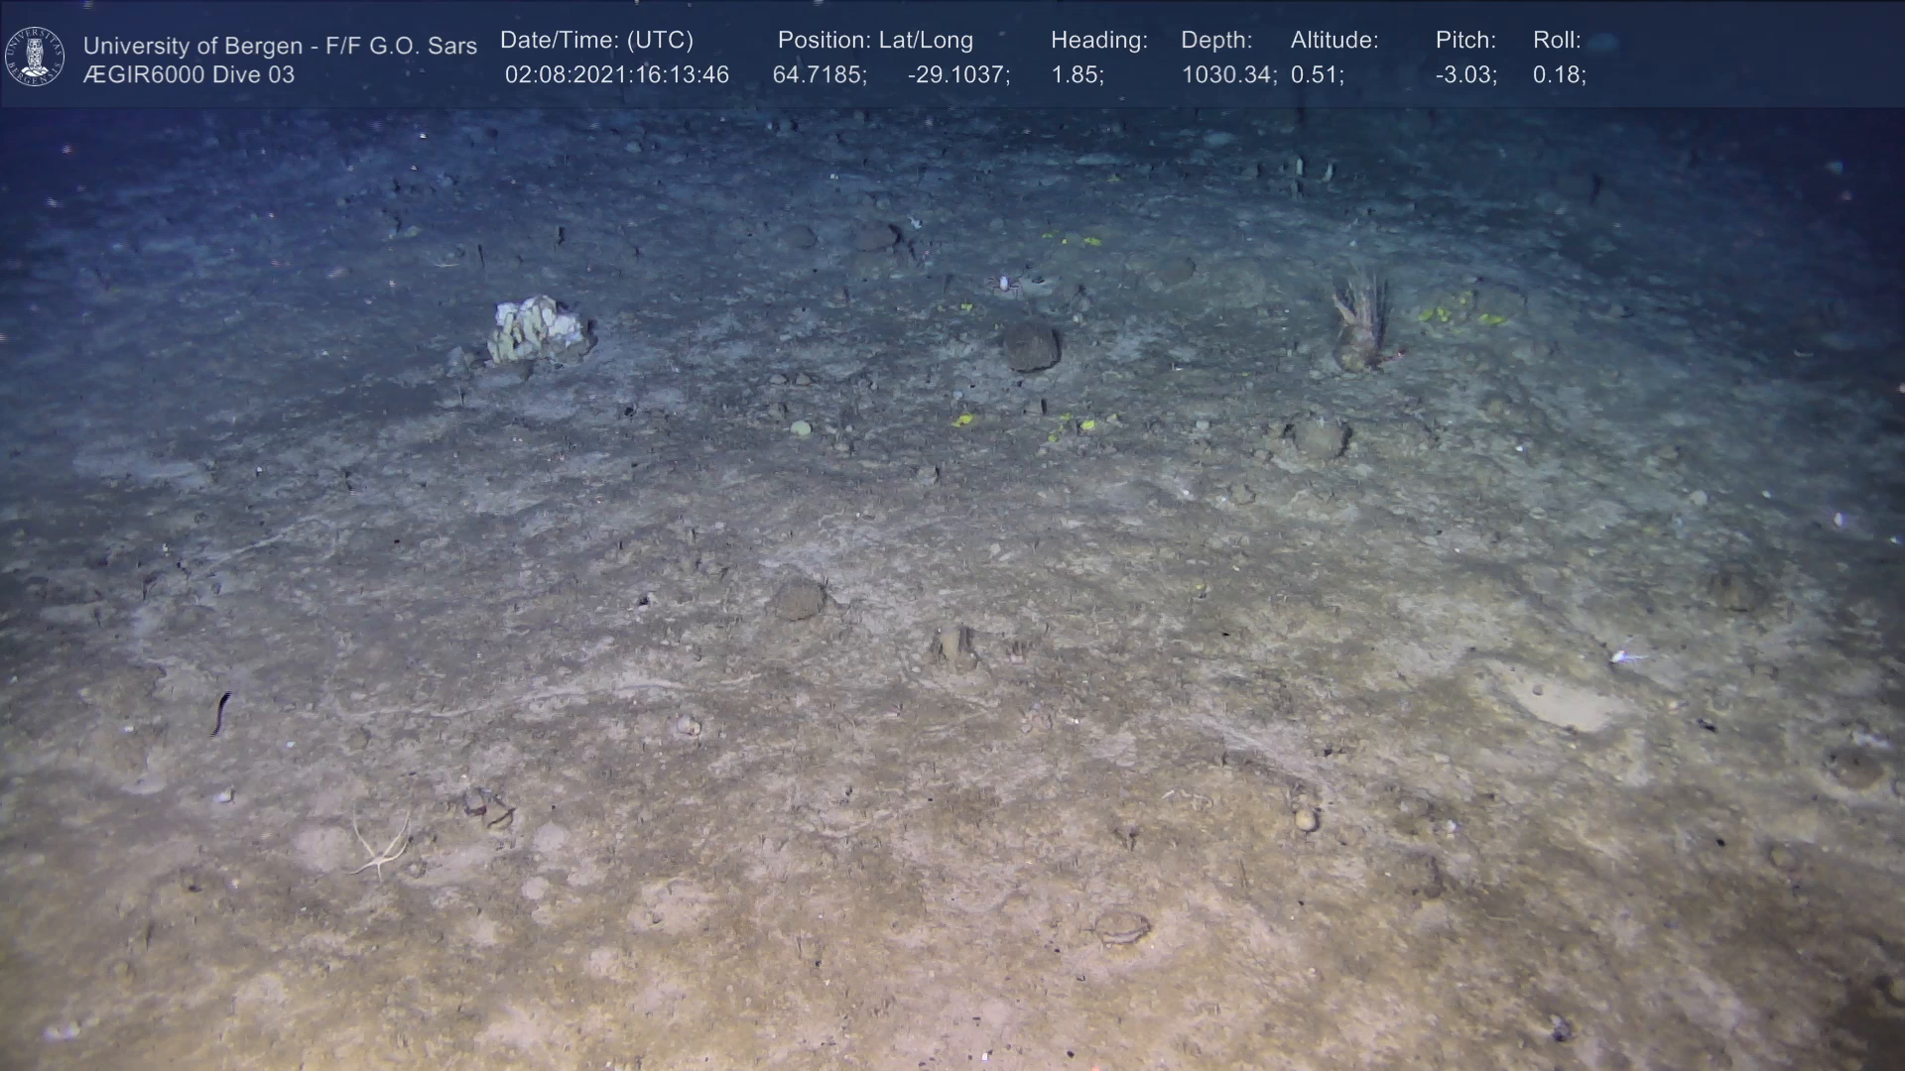Click the depth value 1030.34
Image resolution: width=1905 pixels, height=1071 pixels.
1228,75
